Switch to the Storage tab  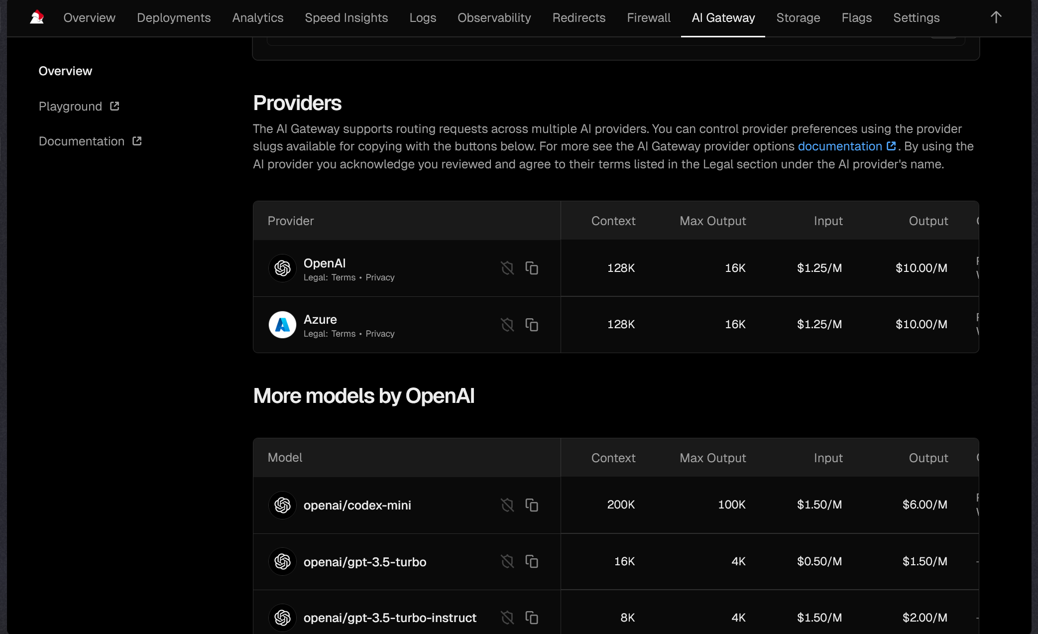(798, 18)
